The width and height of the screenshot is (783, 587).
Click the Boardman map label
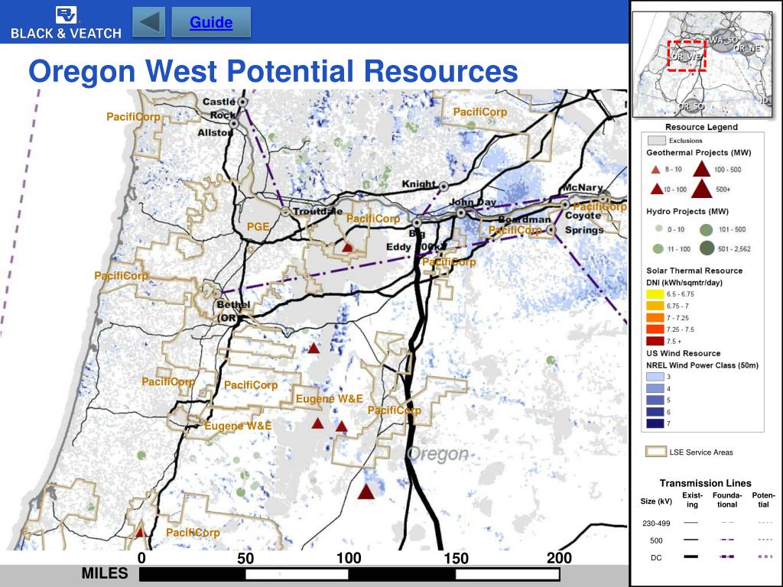(525, 219)
